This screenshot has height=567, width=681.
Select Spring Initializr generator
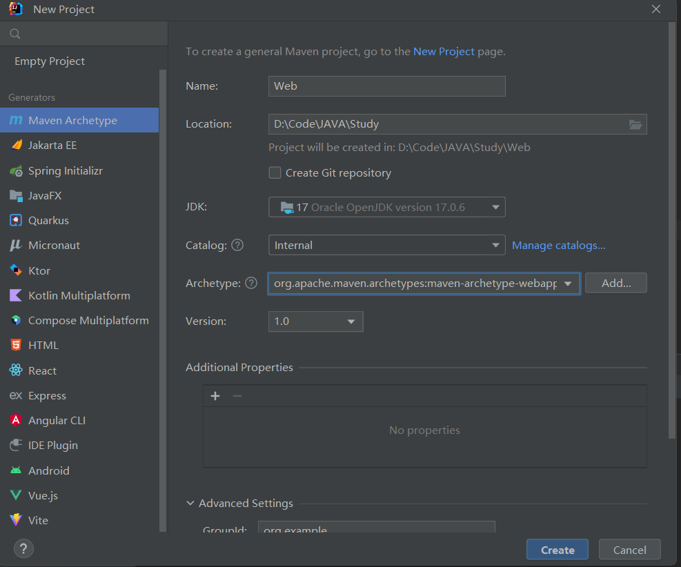click(79, 170)
